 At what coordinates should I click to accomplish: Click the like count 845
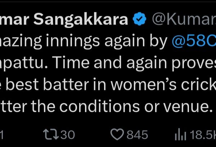137,134
